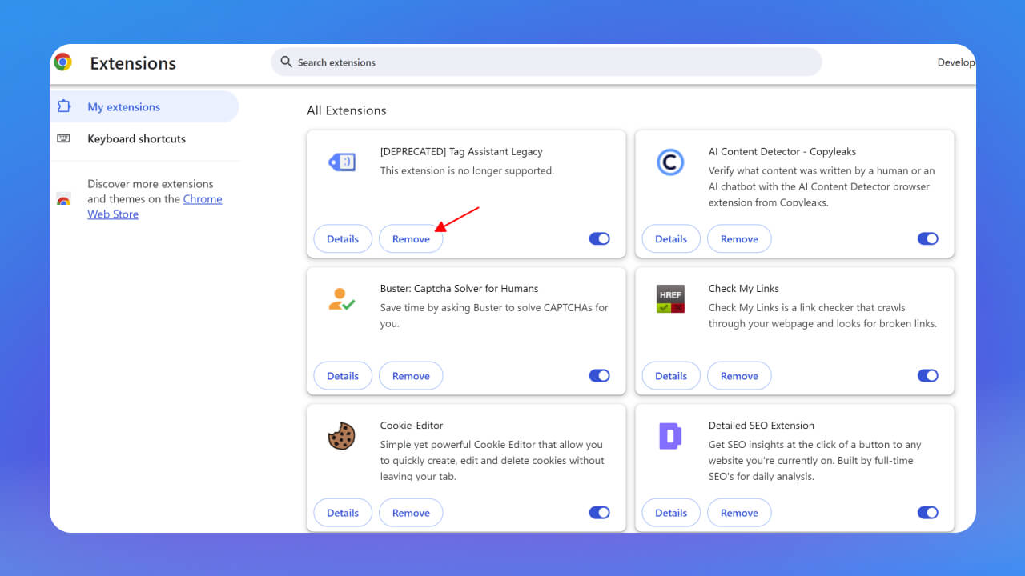Open Details for AI Content Detector Copyleaks
The image size is (1025, 576).
pyautogui.click(x=671, y=238)
